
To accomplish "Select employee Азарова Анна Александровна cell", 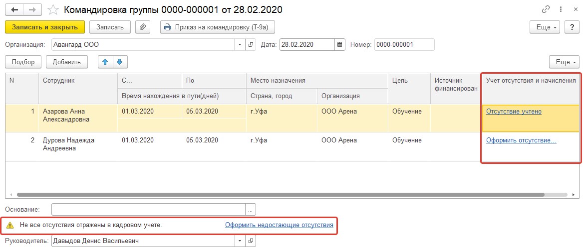I will coord(78,118).
